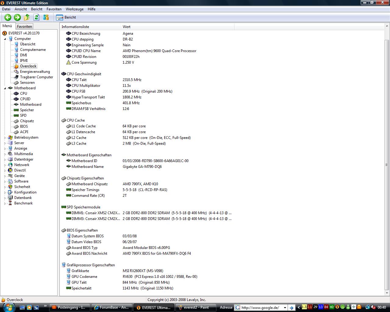The height and width of the screenshot is (312, 390).
Task: Expand the Betriebssystem tree node
Action: [x=5, y=138]
